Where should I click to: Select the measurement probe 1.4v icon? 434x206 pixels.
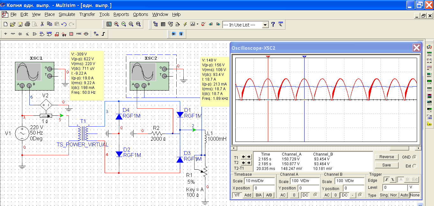click(x=429, y=124)
